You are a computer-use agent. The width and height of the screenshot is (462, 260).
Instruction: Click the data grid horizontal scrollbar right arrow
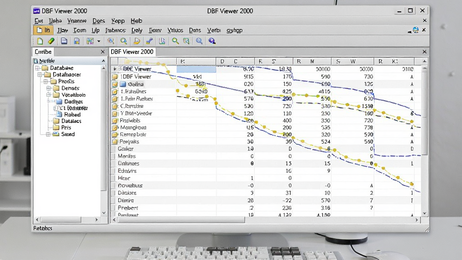point(416,220)
